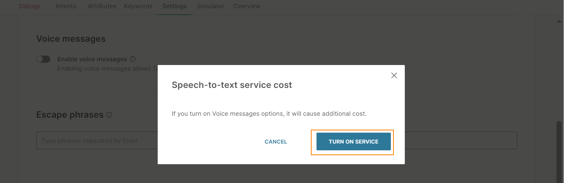Focus the escape phrases input field
Screen dimensions: 564x183
(277, 141)
